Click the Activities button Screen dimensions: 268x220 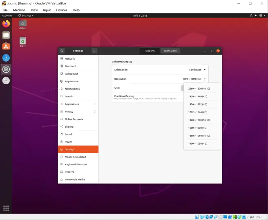[7, 15]
